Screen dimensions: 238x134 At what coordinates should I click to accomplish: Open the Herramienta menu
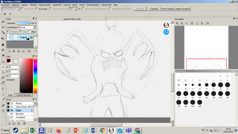click(x=93, y=5)
